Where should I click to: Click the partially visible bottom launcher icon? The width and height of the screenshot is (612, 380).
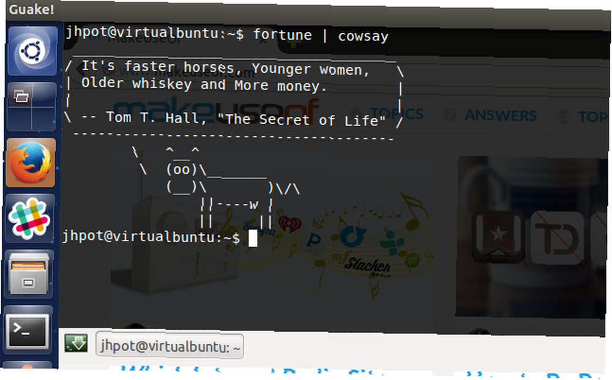coord(28,365)
